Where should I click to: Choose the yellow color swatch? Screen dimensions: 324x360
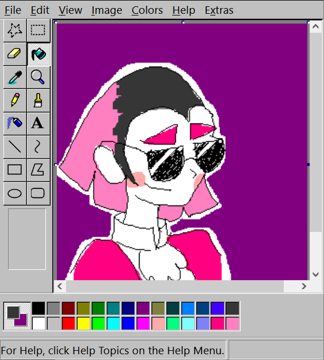83,323
